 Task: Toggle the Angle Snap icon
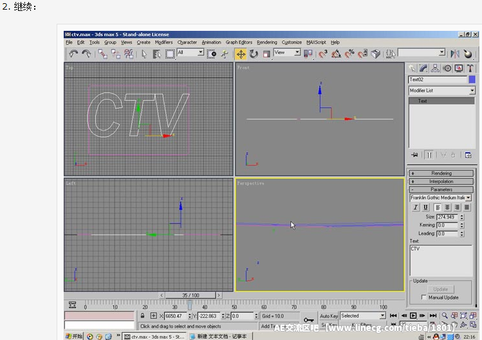pos(336,54)
